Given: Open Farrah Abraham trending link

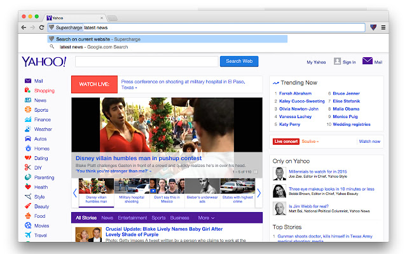Looking at the screenshot, I should [295, 93].
